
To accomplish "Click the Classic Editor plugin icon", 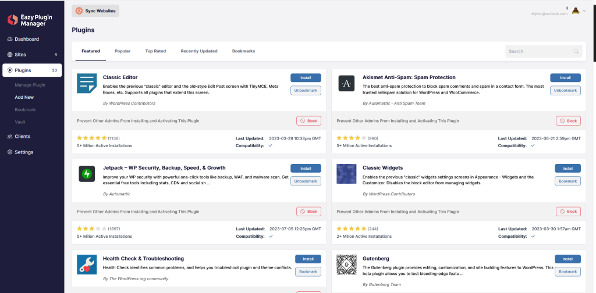I will (x=87, y=84).
